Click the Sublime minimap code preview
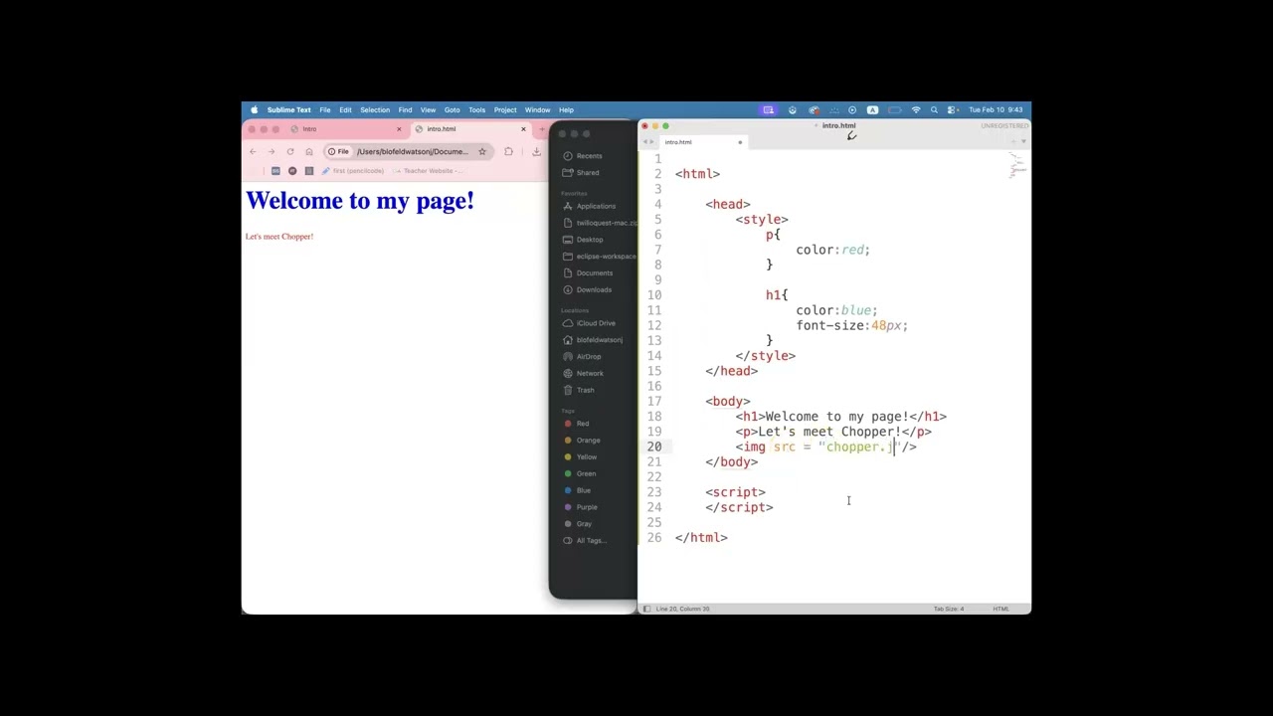Screen dimensions: 1273x716 coord(1016,167)
